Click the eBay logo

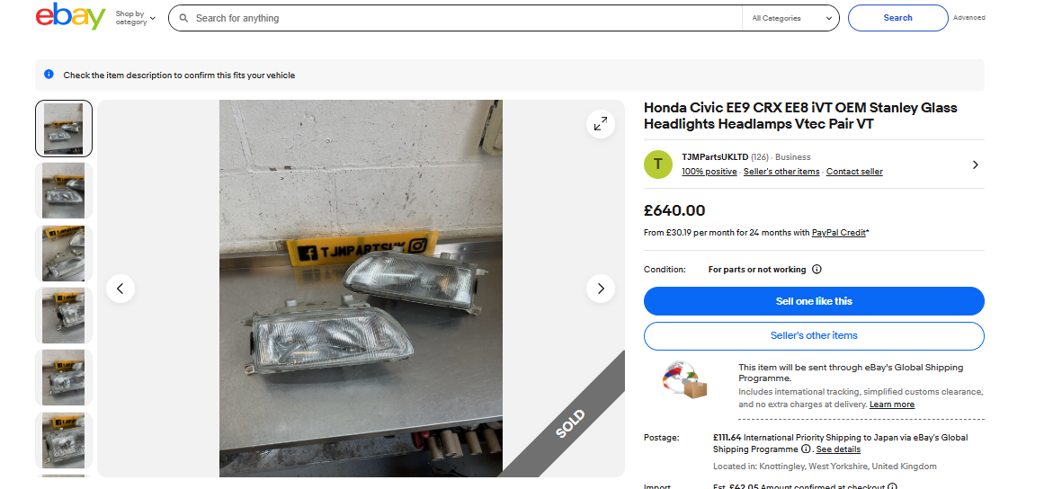70,17
